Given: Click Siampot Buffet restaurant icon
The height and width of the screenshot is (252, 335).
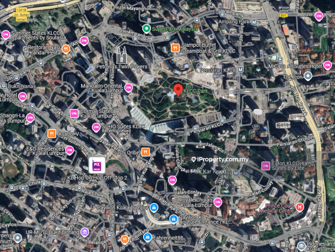Looking at the screenshot, I should tap(175, 48).
